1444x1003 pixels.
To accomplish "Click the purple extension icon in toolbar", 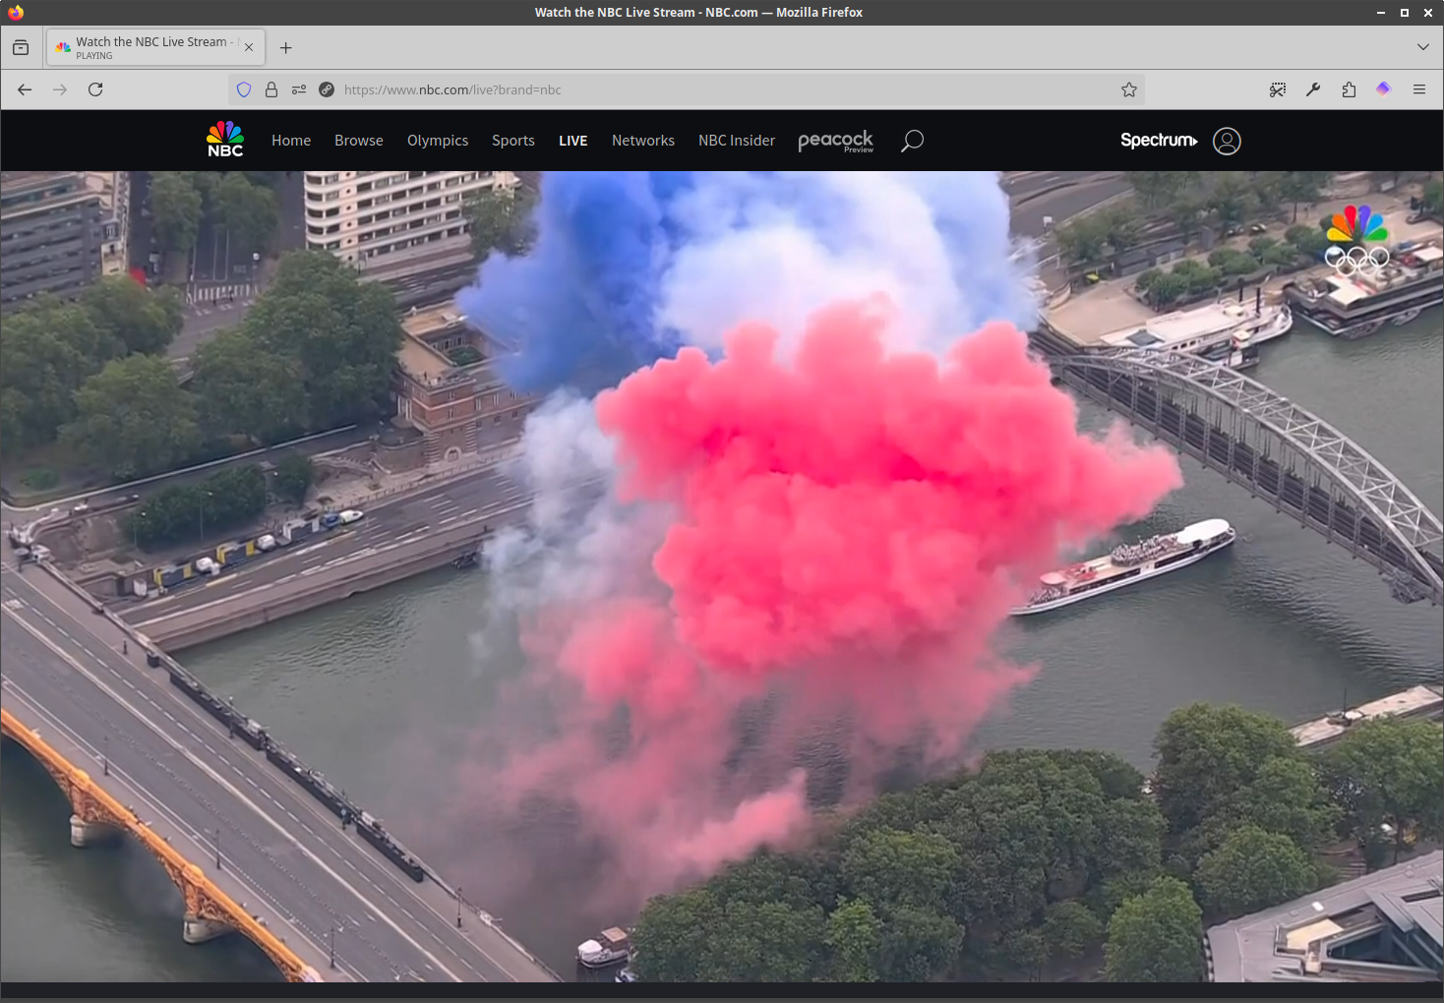I will (1384, 89).
